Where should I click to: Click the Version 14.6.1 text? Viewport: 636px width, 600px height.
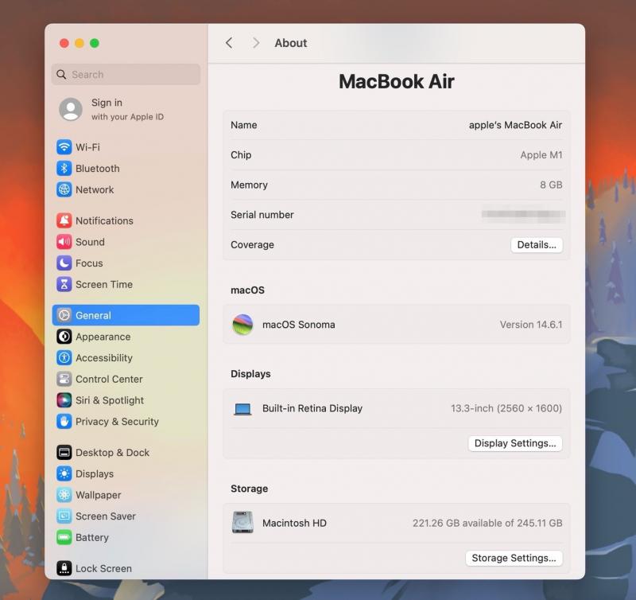click(531, 325)
